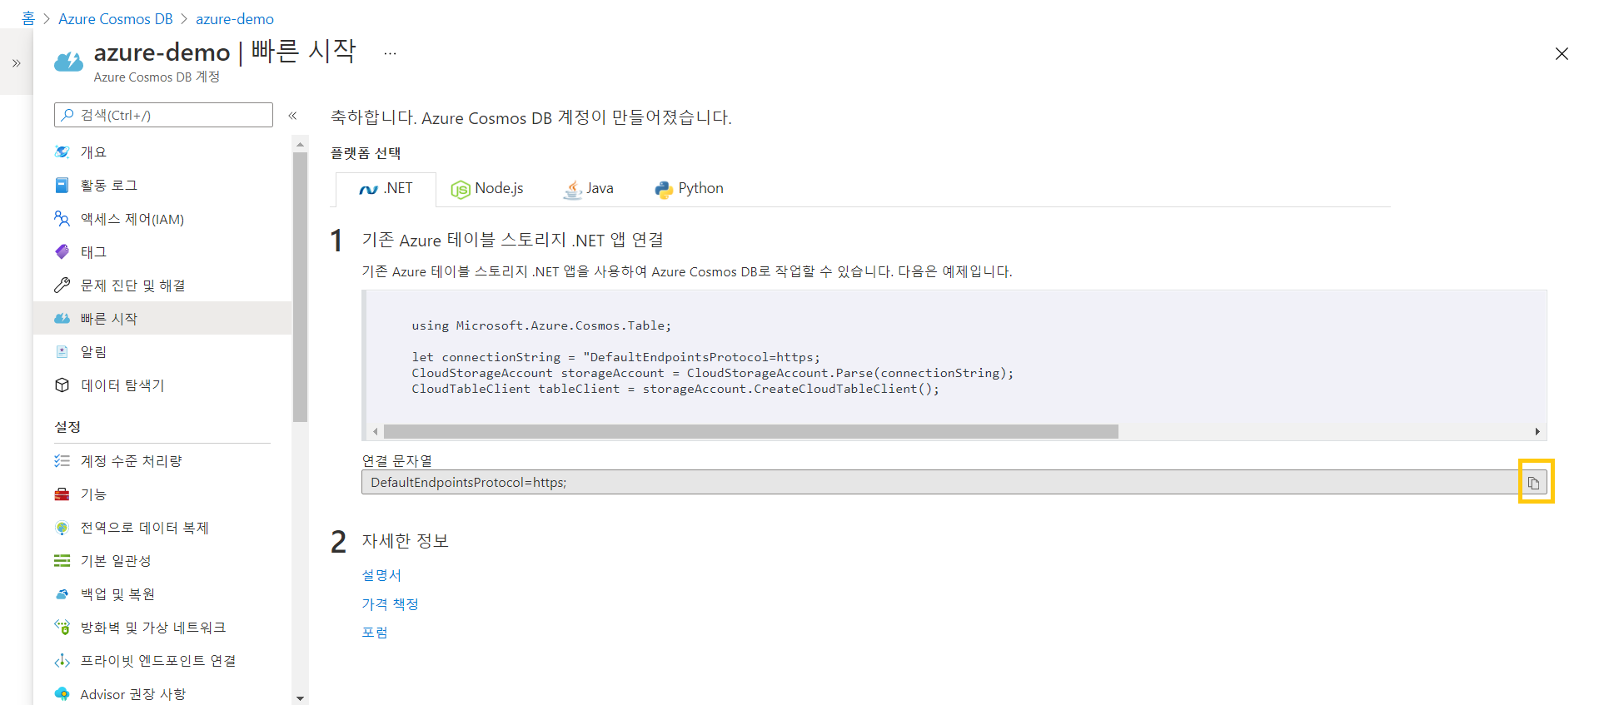Switch to the Java platform tab
Screen dimensions: 1599x705
[588, 189]
